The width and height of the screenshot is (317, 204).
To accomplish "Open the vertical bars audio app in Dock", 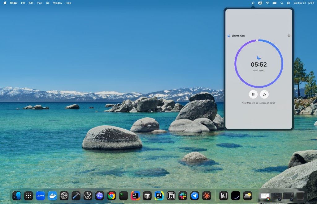I will (224, 196).
